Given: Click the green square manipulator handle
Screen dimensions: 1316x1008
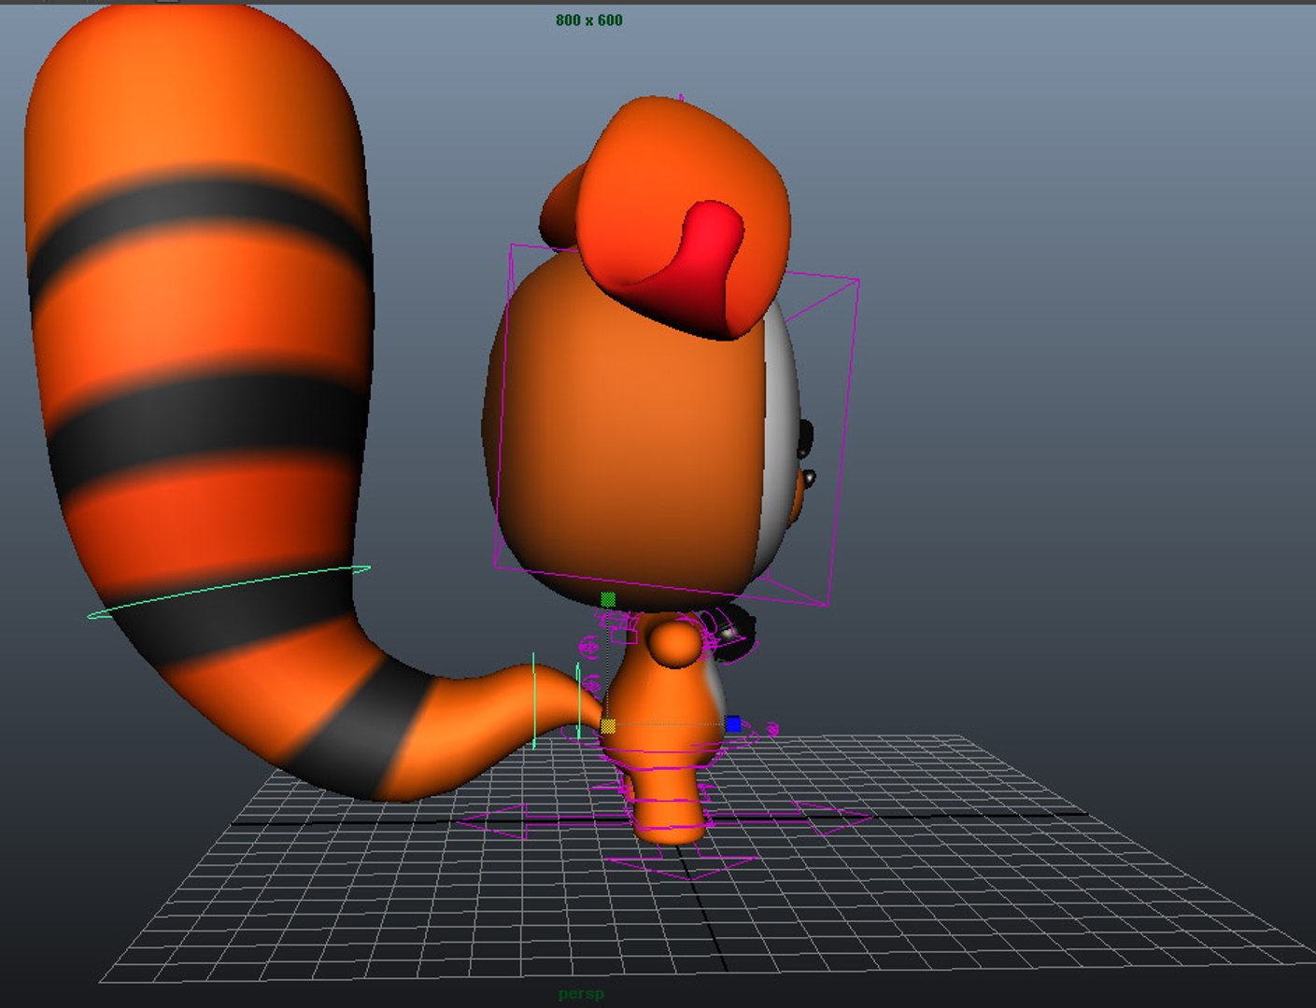Looking at the screenshot, I should pos(608,599).
